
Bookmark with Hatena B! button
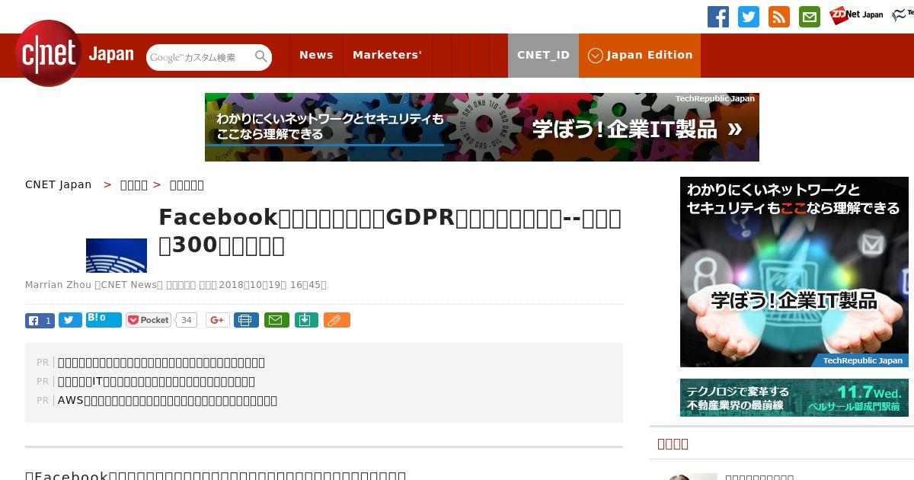[104, 319]
